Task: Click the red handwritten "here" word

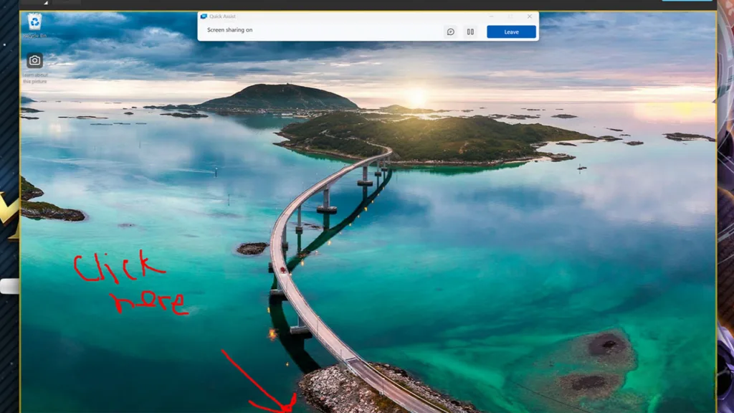Action: coord(149,302)
